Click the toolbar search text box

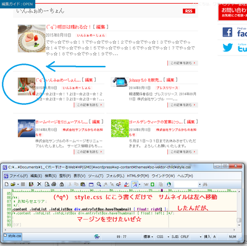pos(186,184)
